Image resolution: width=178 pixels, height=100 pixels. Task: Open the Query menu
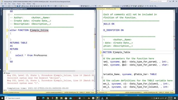click(14, 4)
